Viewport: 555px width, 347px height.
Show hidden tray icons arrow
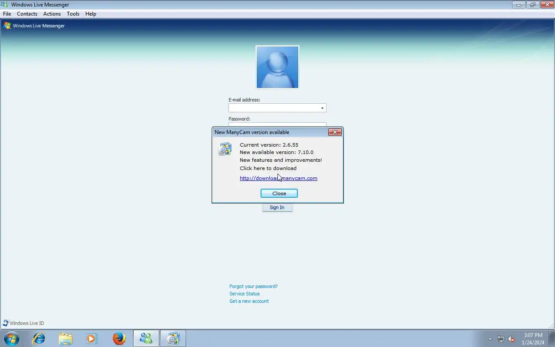[490, 339]
